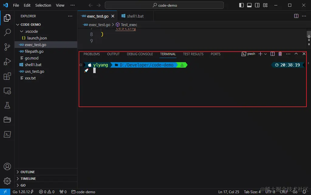Switch to the shell1.bat editor tab

tap(135, 16)
